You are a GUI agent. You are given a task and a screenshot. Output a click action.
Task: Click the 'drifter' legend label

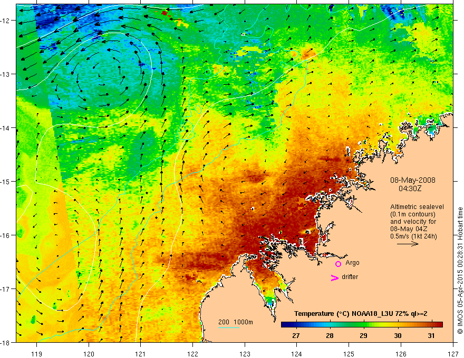coord(350,277)
